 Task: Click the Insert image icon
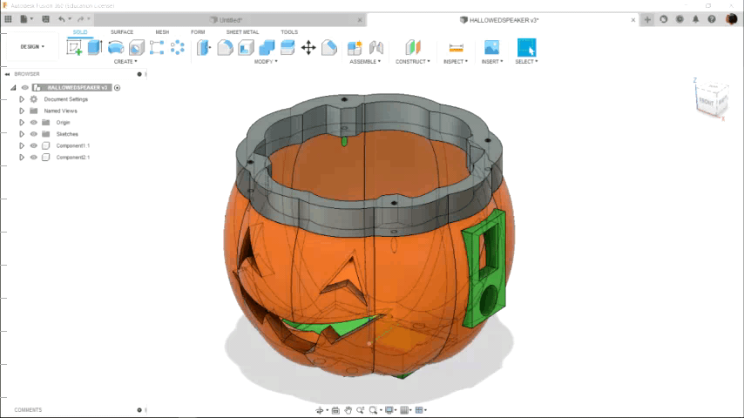point(491,48)
